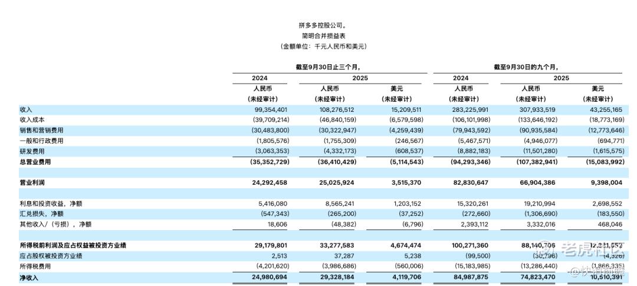Click the 研发费用 row label

(32, 151)
